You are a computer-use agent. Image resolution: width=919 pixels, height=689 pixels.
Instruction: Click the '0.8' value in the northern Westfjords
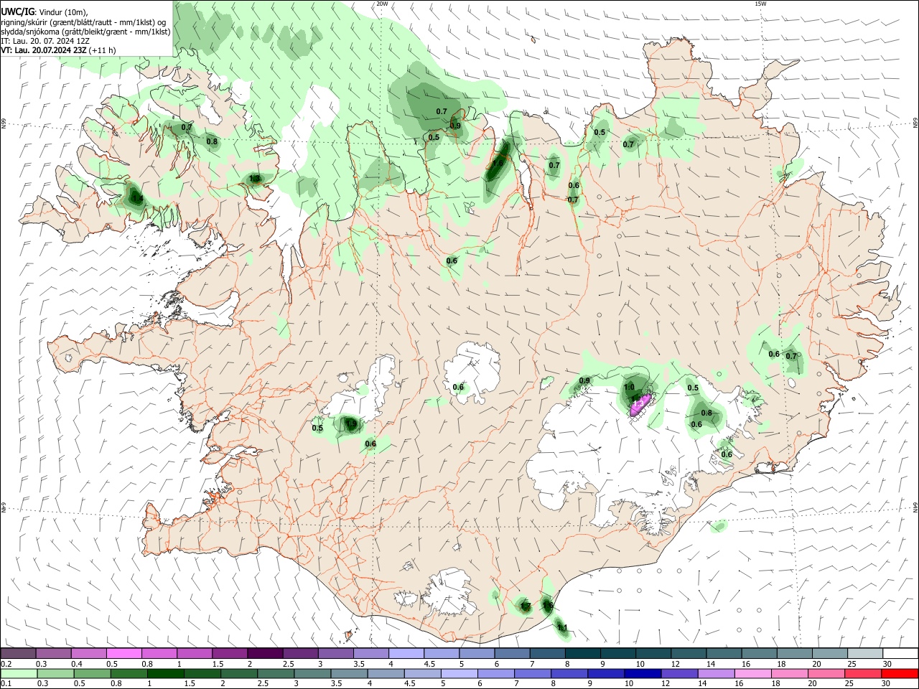(212, 141)
